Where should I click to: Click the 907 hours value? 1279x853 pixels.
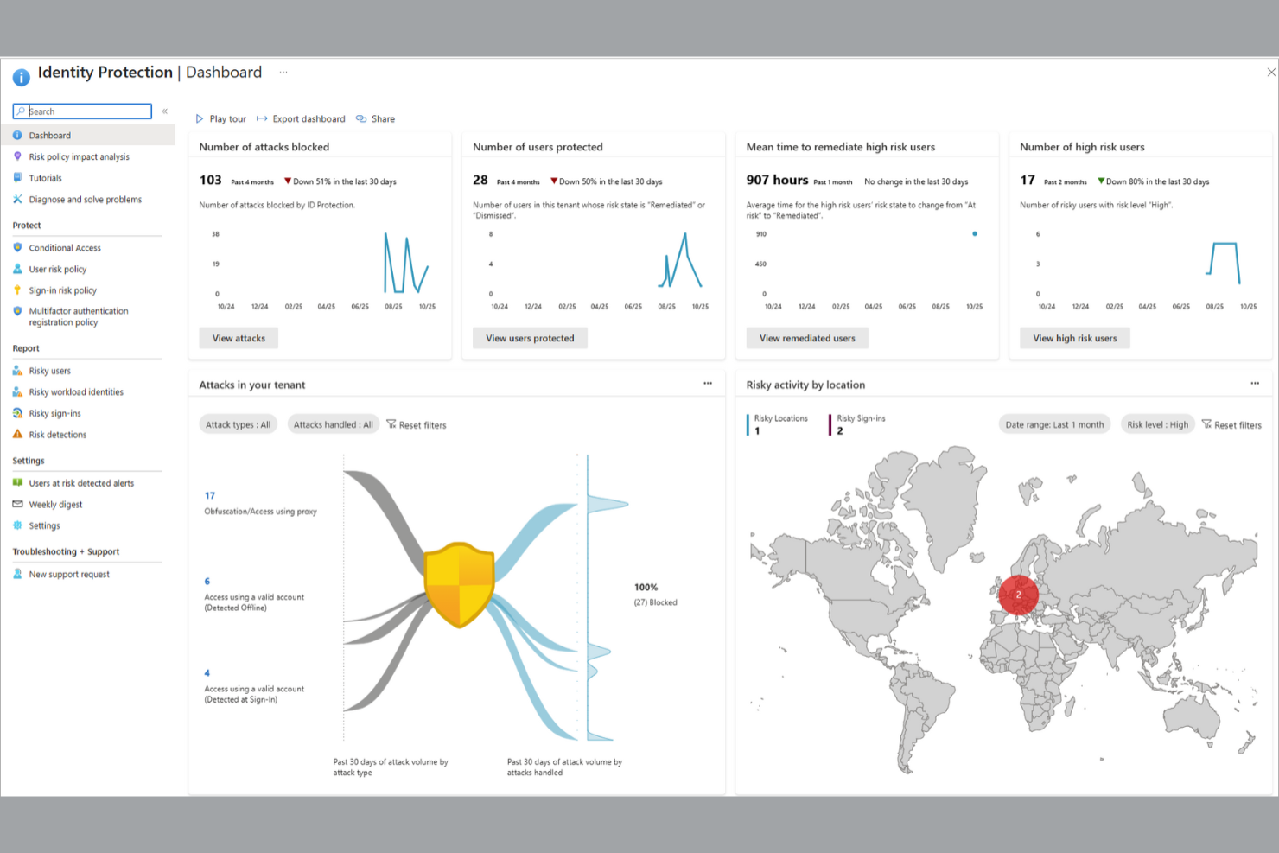(x=777, y=180)
